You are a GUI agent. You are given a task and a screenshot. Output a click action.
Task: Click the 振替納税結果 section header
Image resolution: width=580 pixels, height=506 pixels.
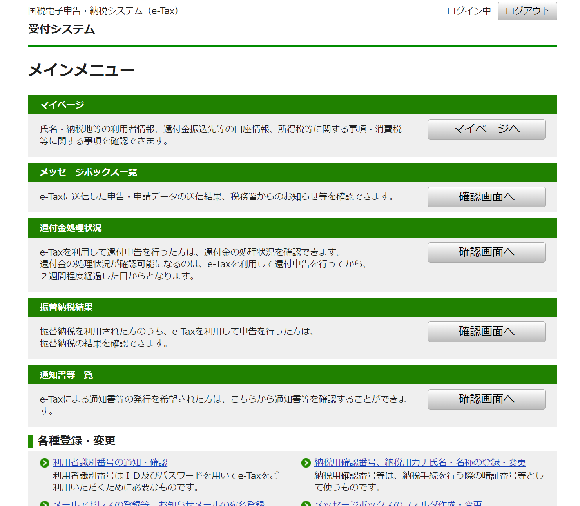click(x=66, y=307)
